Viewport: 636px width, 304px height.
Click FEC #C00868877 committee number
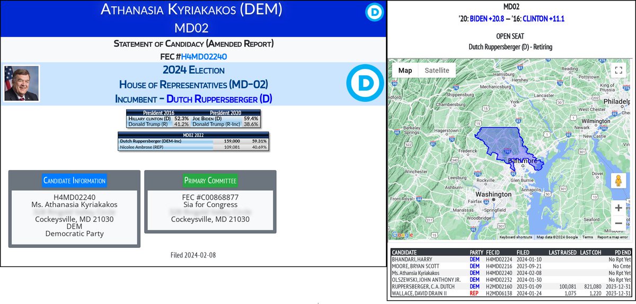[x=210, y=197]
